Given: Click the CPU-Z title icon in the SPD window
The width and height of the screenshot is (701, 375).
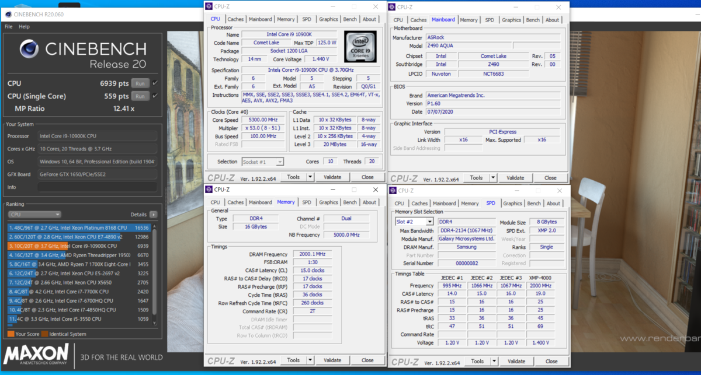Looking at the screenshot, I should [x=392, y=190].
